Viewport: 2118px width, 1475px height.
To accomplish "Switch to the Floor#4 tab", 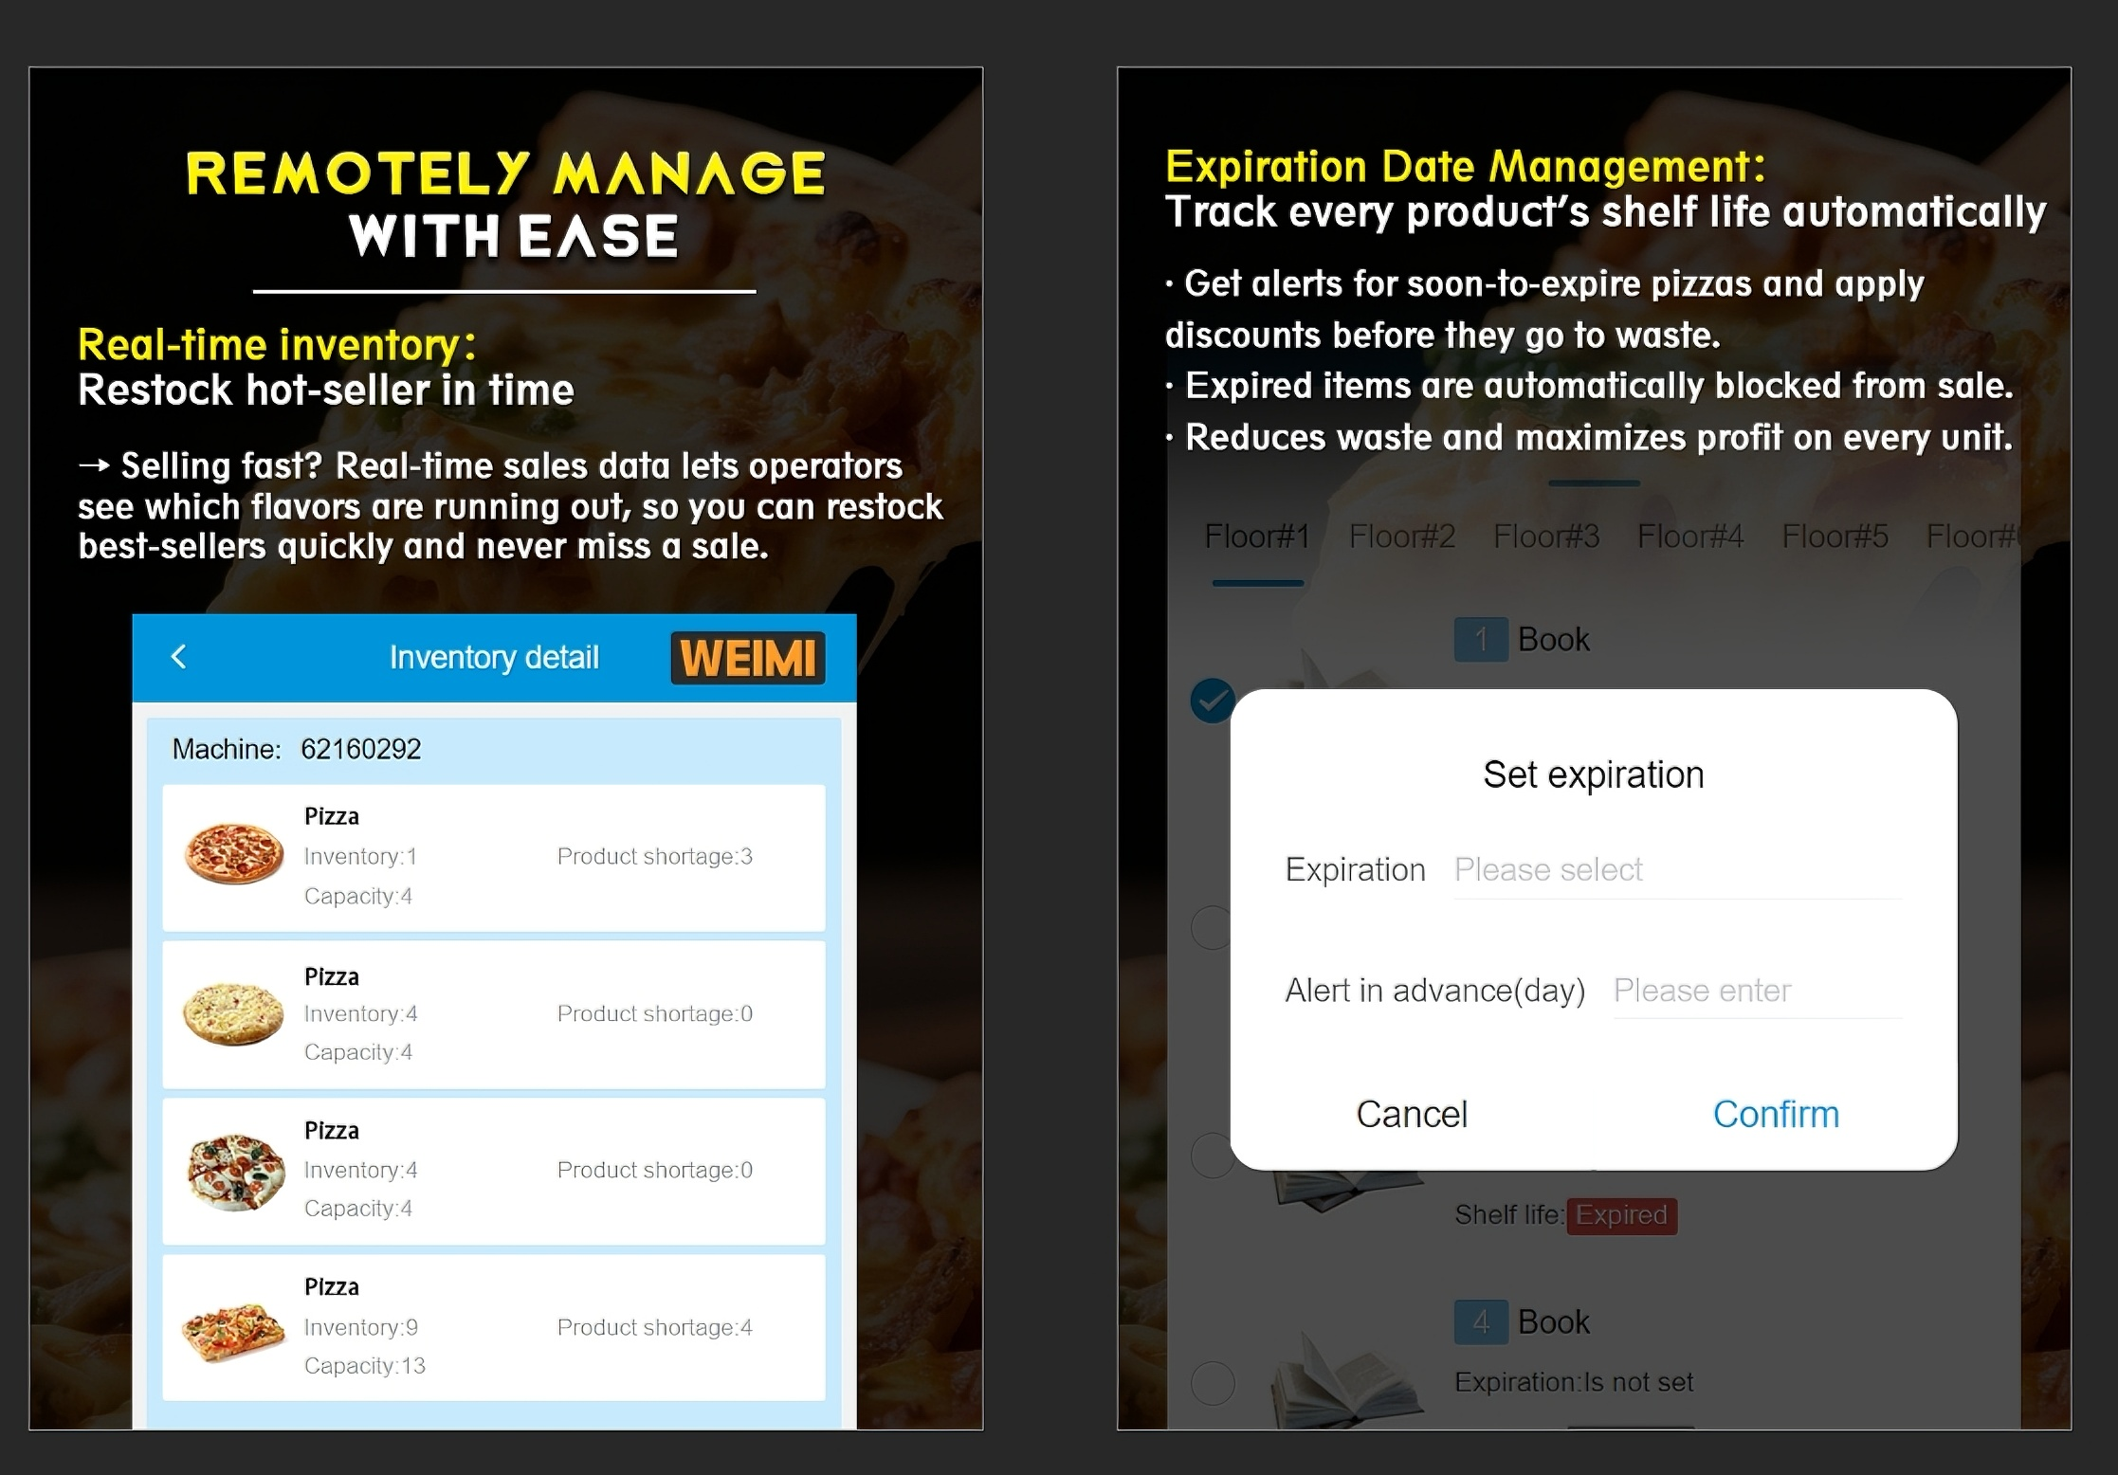I will pyautogui.click(x=1690, y=537).
